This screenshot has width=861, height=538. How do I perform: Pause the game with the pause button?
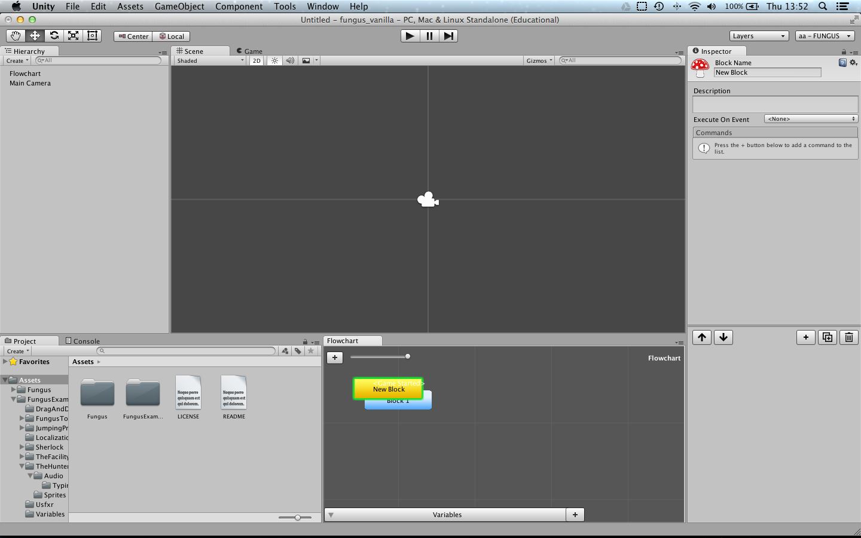pyautogui.click(x=429, y=36)
